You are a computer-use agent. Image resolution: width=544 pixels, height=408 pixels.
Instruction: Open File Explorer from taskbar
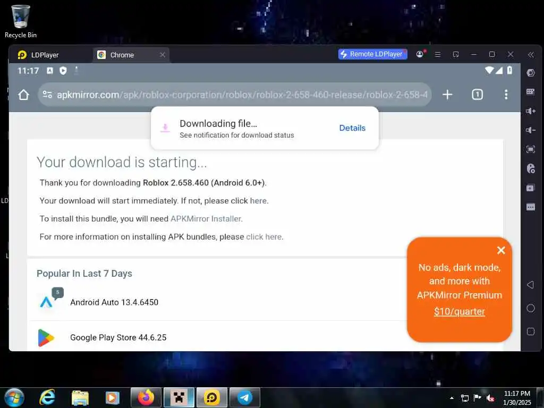click(80, 397)
